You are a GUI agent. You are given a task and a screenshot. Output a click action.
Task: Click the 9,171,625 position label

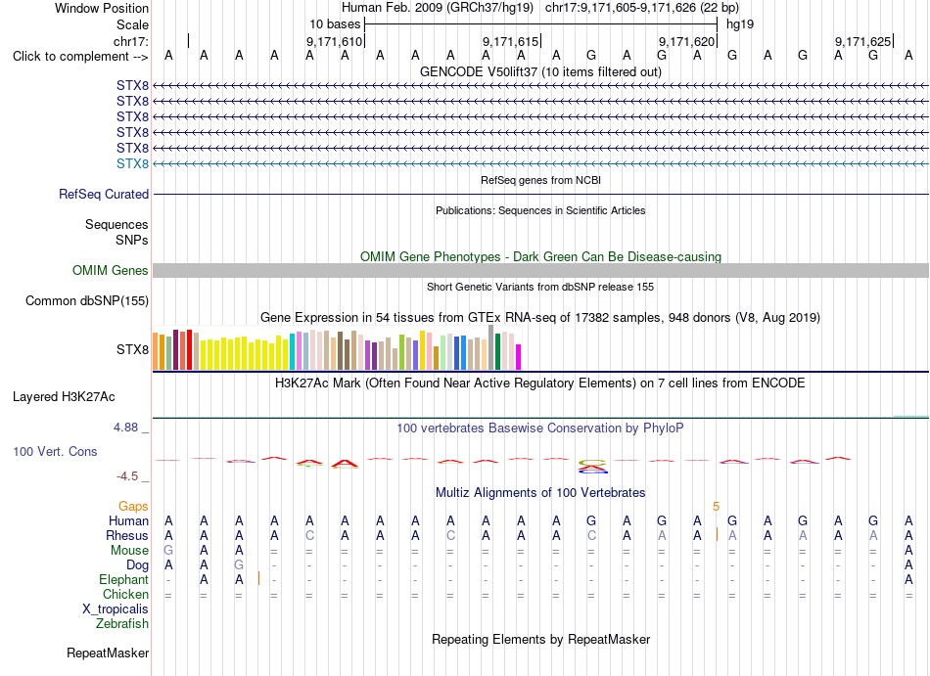[862, 41]
